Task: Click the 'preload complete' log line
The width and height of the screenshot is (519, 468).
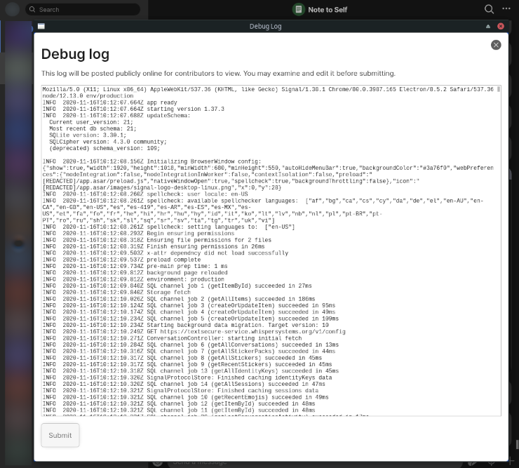Action: click(x=121, y=260)
